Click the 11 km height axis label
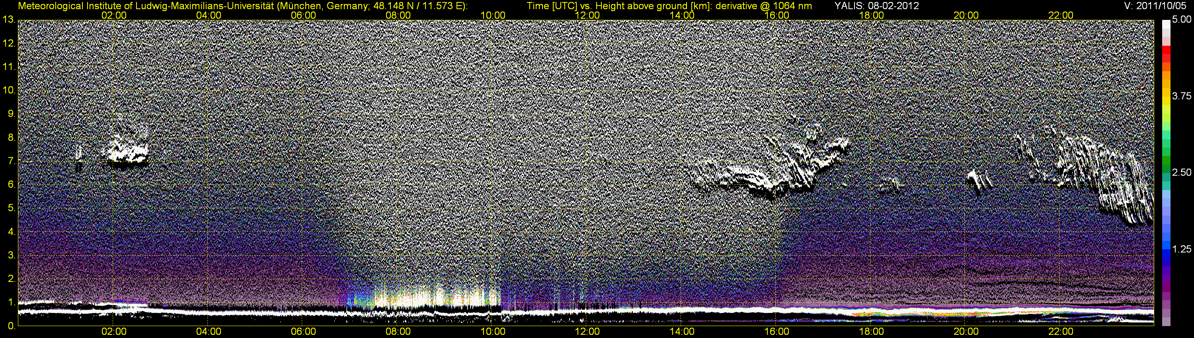Viewport: 1194px width, 338px height. point(9,67)
